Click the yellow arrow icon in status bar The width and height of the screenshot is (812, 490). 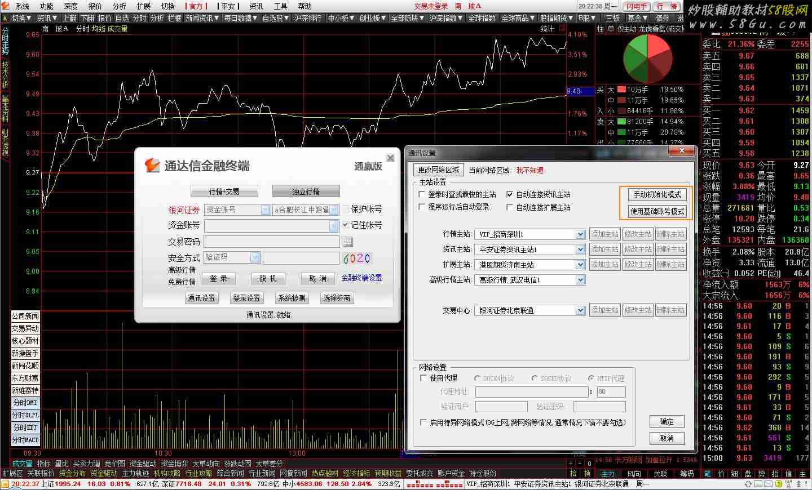[778, 484]
